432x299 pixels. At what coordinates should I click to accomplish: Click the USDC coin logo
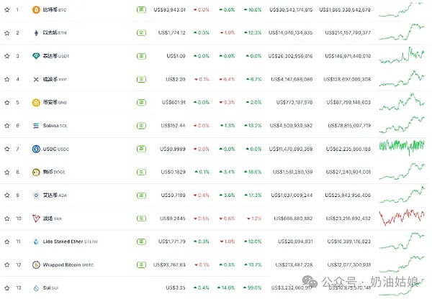click(36, 149)
